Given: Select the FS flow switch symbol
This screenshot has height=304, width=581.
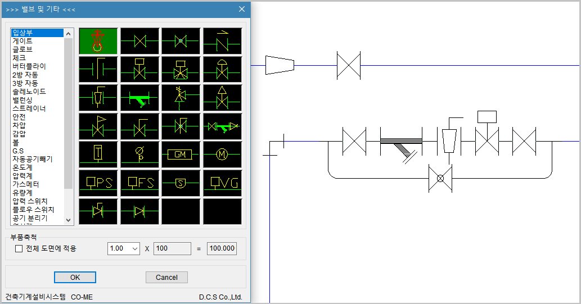Looking at the screenshot, I should (139, 183).
